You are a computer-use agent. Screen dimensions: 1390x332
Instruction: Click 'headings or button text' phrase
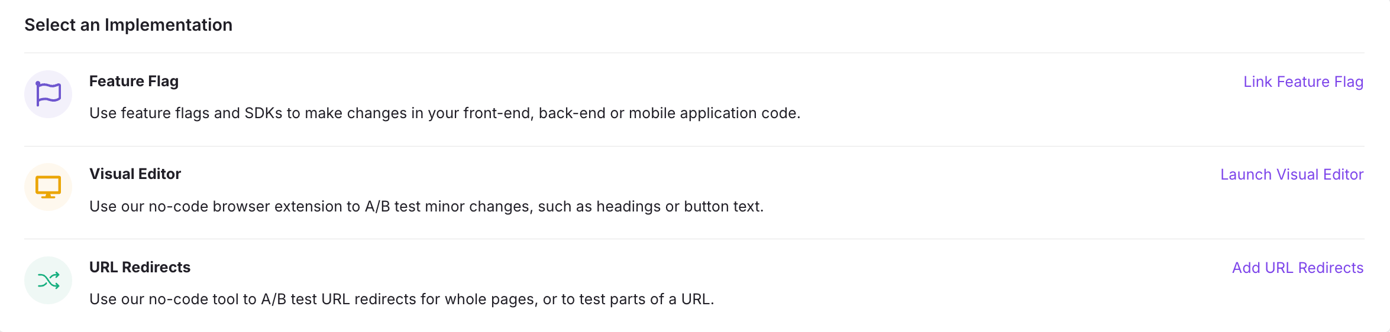click(680, 206)
